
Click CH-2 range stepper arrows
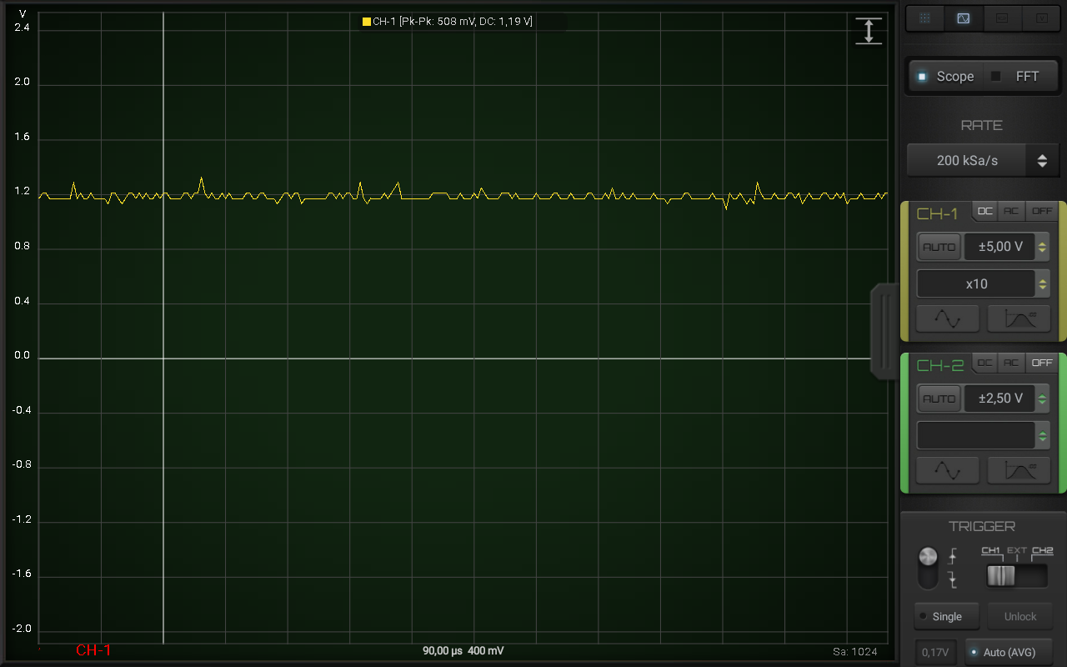click(1043, 399)
